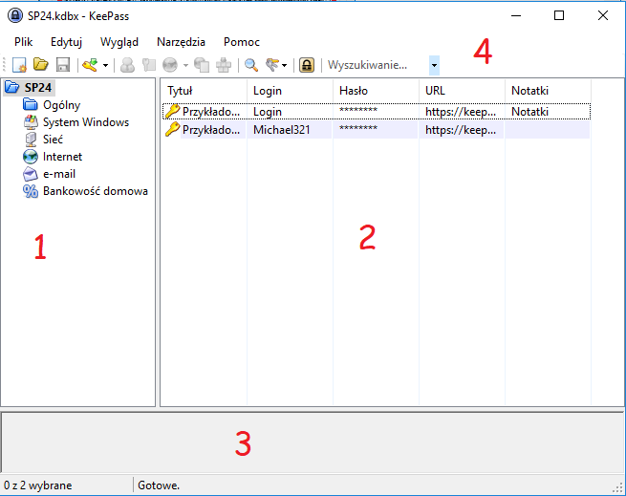626x496 pixels.
Task: Select the Internet group in the tree
Action: (62, 156)
